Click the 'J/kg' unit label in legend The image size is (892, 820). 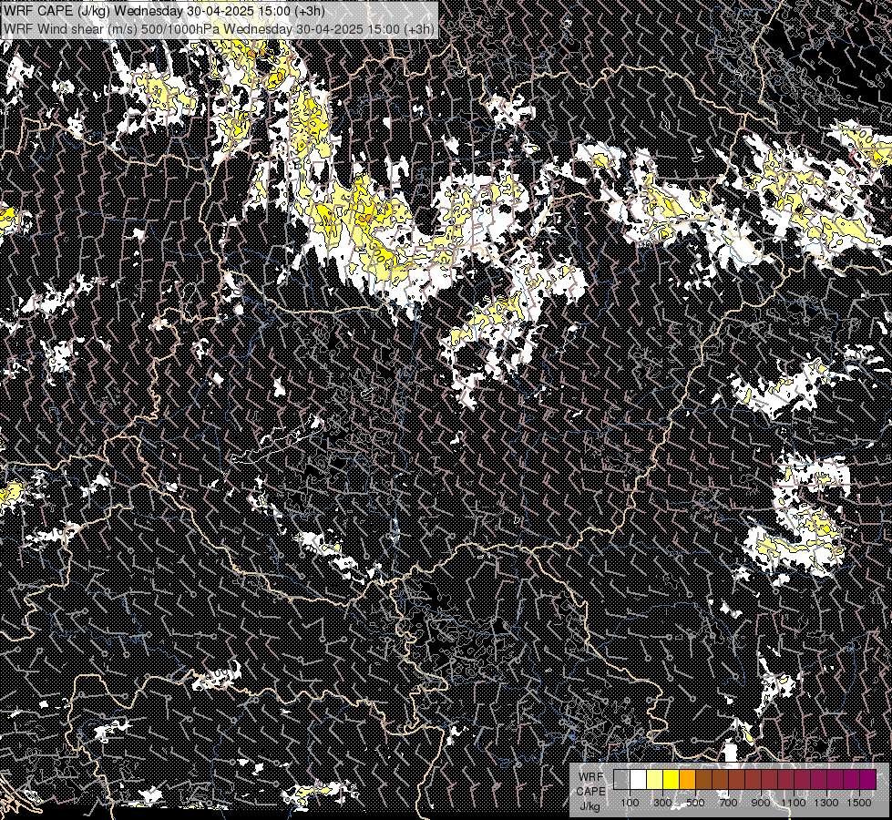pos(590,806)
